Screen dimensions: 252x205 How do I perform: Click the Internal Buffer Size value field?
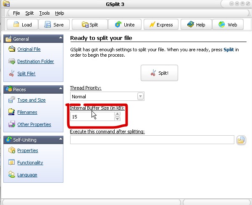92,116
